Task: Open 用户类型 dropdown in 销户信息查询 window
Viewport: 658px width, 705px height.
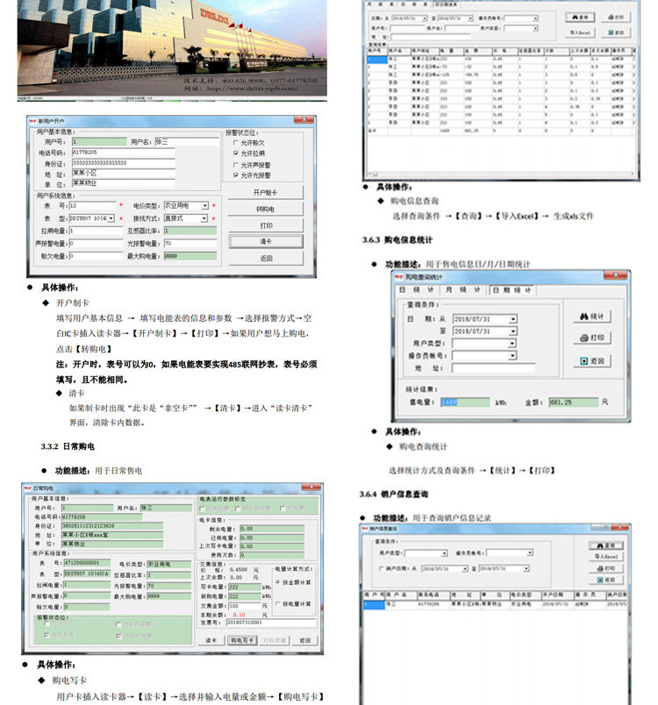Action: click(444, 553)
